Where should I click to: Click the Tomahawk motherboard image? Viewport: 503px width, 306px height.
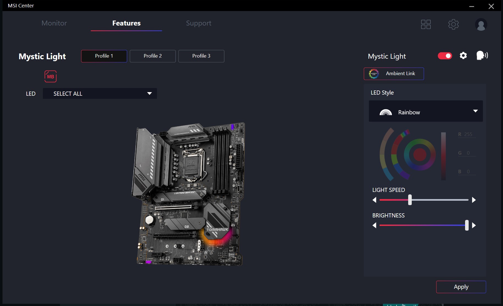click(x=189, y=194)
